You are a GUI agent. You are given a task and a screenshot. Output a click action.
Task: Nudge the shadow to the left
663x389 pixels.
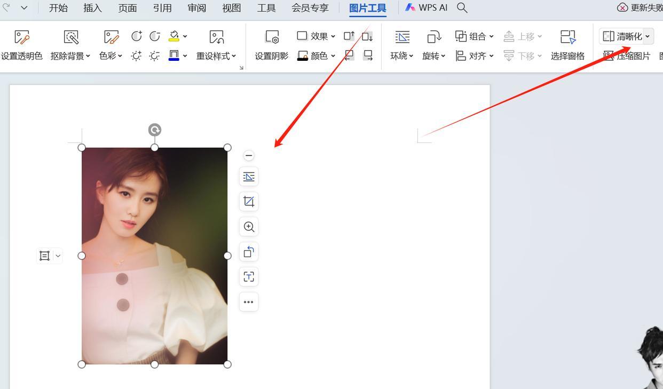[x=349, y=55]
